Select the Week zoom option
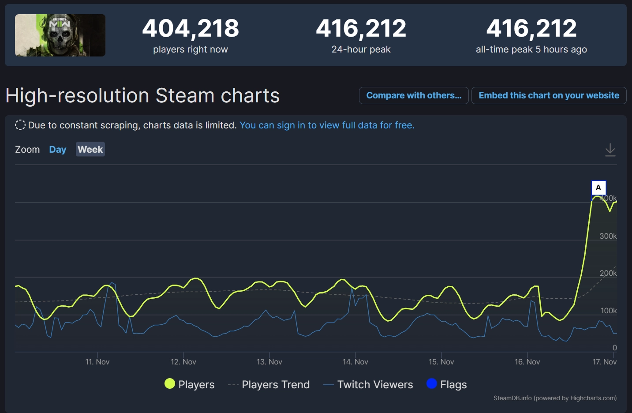This screenshot has width=632, height=413. 90,150
